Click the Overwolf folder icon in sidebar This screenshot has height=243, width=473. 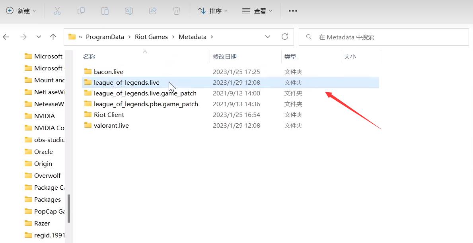coord(28,175)
